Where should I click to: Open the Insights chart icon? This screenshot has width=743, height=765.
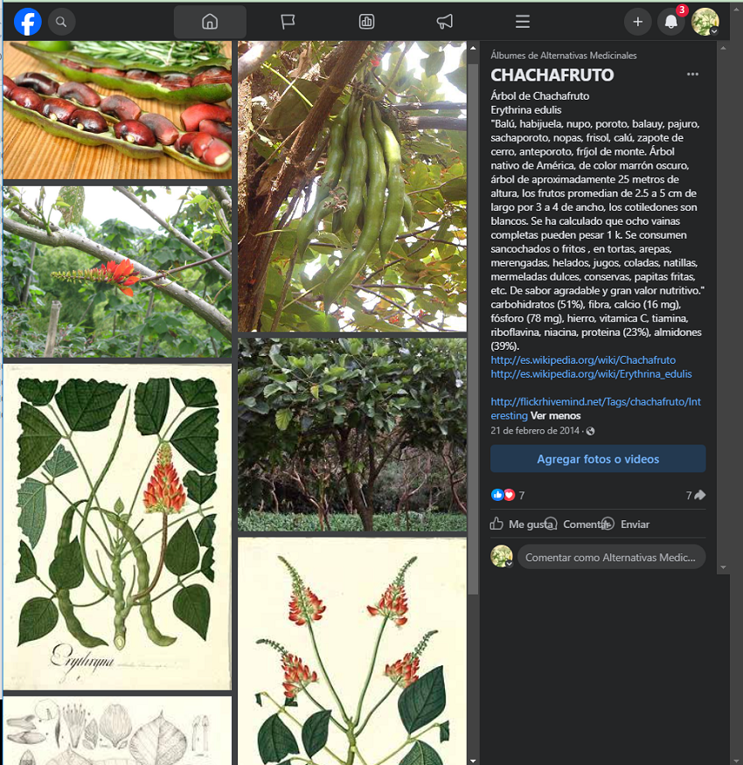[366, 22]
